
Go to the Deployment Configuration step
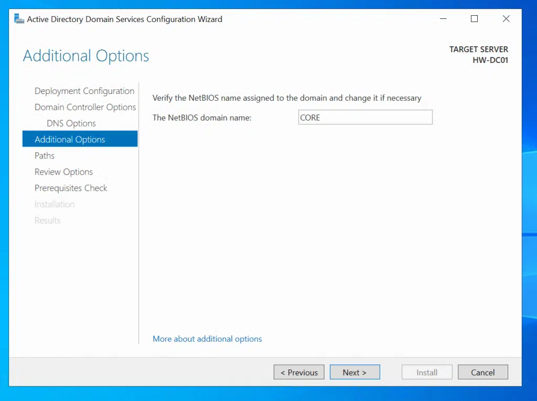pos(84,91)
